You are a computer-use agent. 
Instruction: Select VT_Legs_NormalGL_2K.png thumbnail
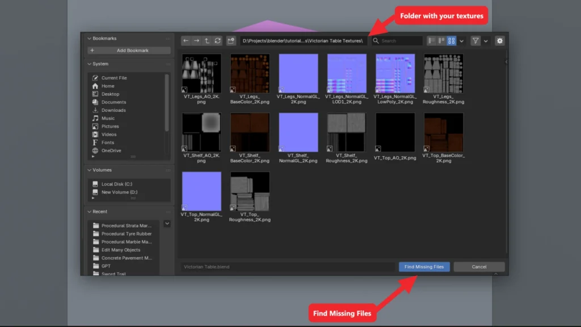click(x=298, y=73)
